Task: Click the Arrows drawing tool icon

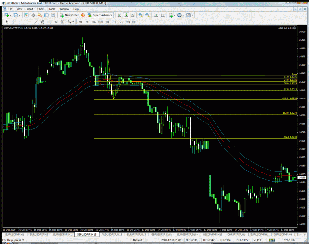Action: pos(69,22)
